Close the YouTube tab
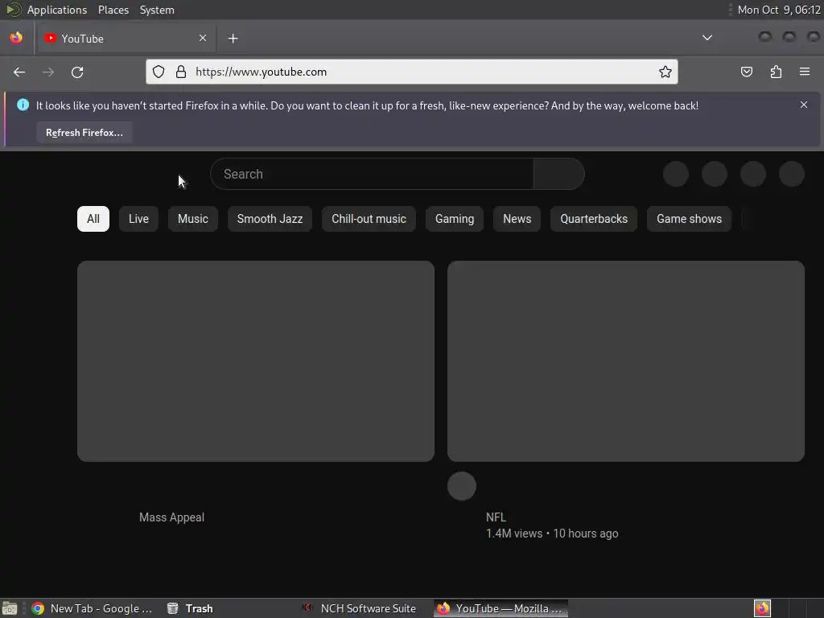This screenshot has width=824, height=618. tap(203, 38)
